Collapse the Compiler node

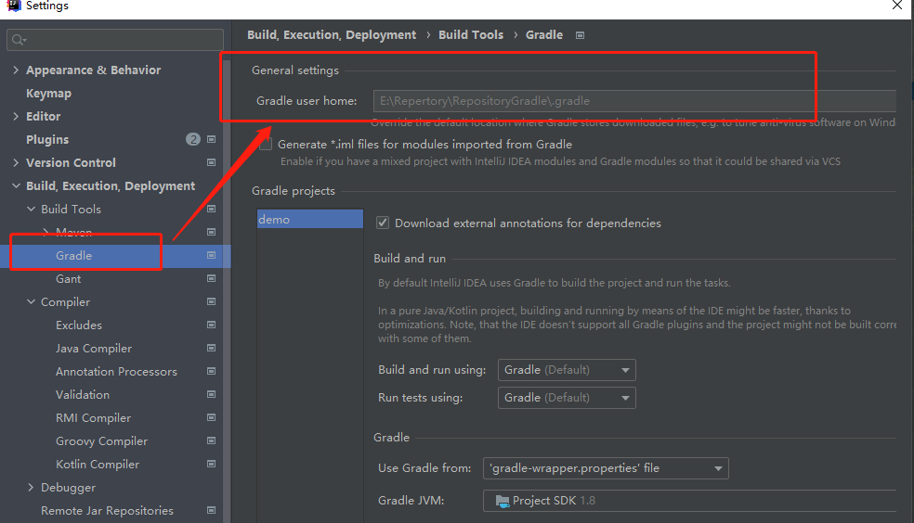pyautogui.click(x=31, y=302)
